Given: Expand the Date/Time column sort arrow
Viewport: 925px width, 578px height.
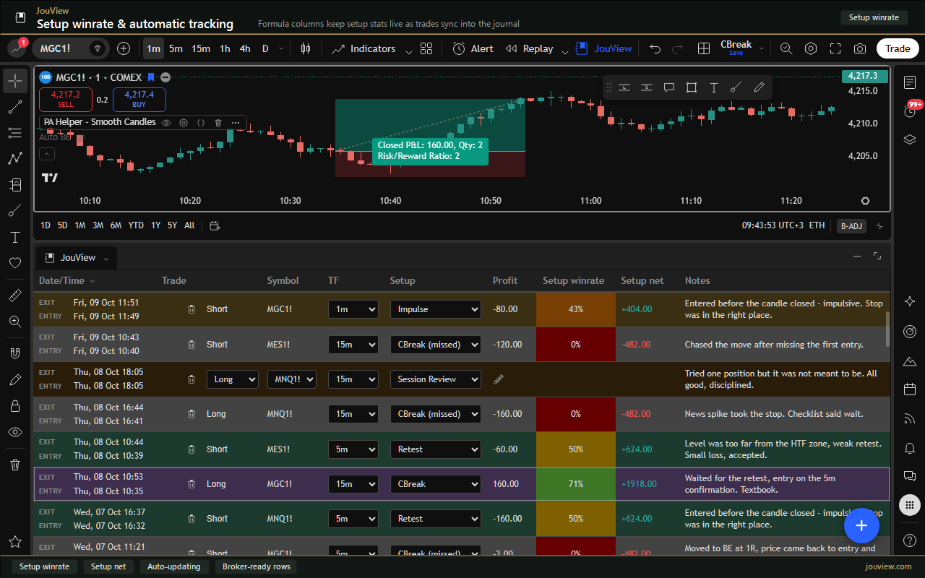Looking at the screenshot, I should coord(92,281).
